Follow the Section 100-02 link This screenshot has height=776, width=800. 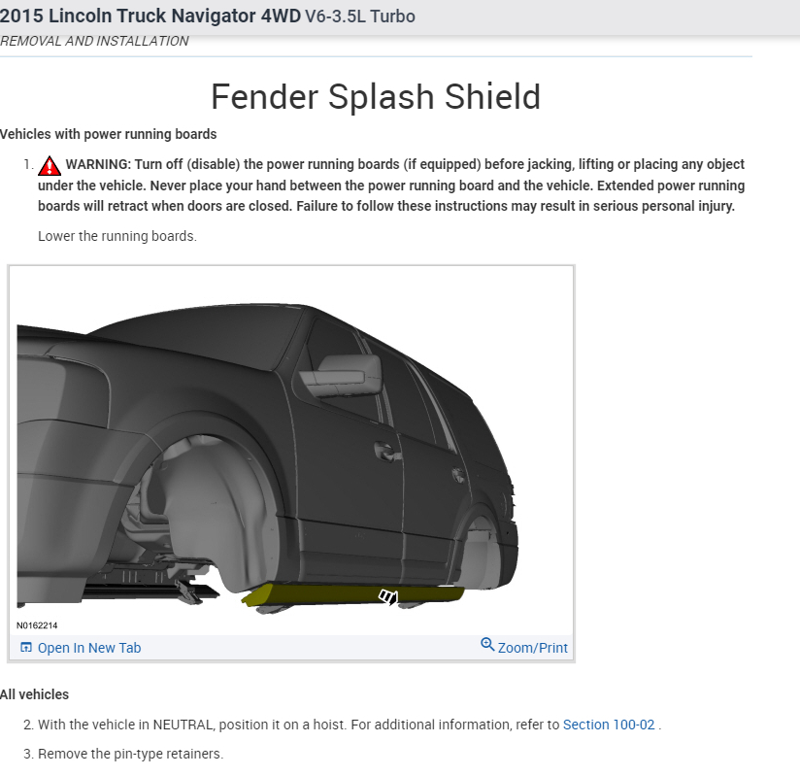(609, 725)
